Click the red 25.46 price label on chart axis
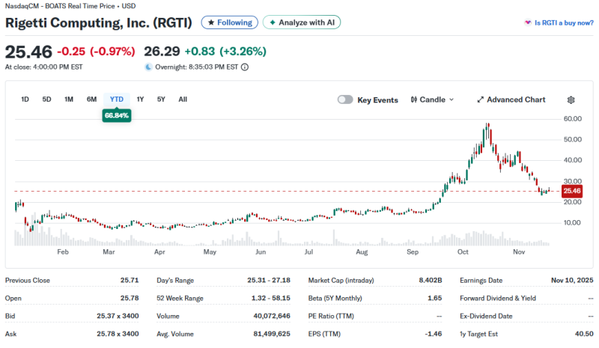The height and width of the screenshot is (348, 599). (572, 191)
